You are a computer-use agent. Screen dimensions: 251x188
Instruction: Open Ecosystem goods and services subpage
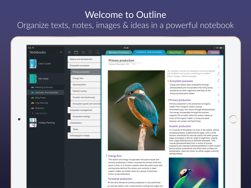tap(86, 104)
